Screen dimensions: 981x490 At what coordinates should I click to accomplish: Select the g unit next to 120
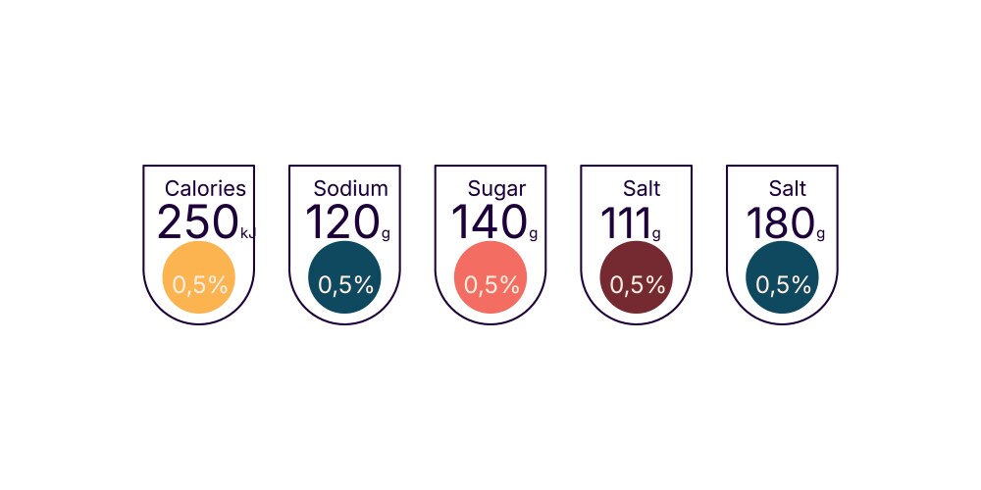(x=386, y=234)
